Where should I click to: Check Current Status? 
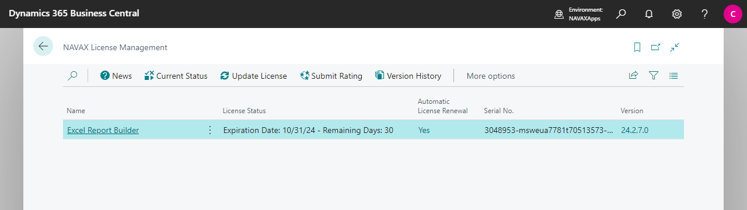pyautogui.click(x=176, y=76)
